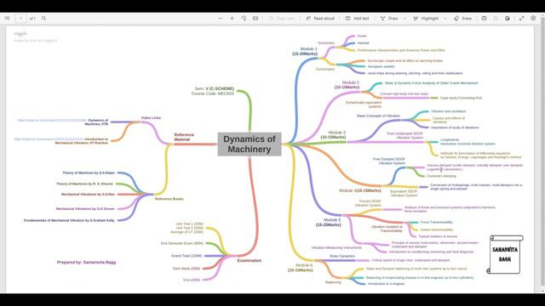Toggle the fit to page view
This screenshot has height=306, width=545.
(x=255, y=18)
